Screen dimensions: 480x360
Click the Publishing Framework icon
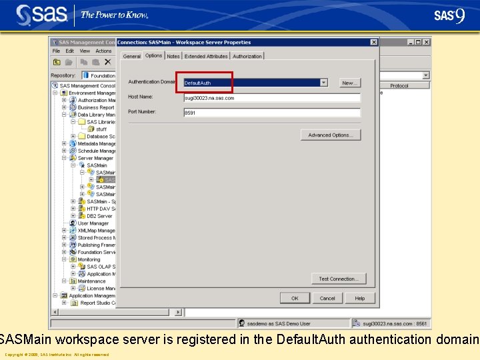pos(73,245)
